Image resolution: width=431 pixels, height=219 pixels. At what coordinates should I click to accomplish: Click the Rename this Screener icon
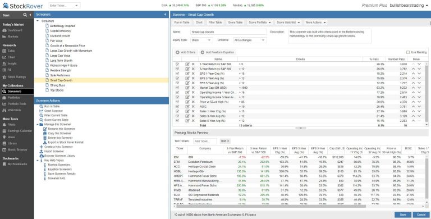coord(45,129)
